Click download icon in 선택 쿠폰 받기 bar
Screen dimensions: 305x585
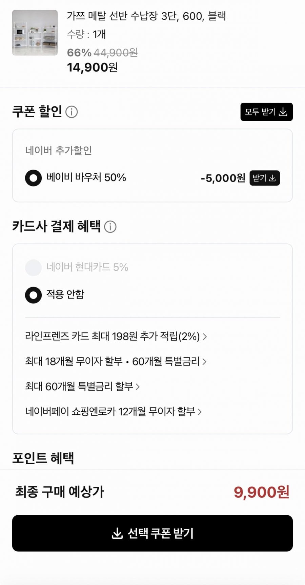click(x=117, y=533)
